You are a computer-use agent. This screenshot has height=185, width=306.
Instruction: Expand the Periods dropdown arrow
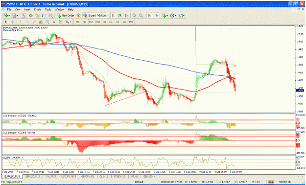pyautogui.click(x=175, y=16)
